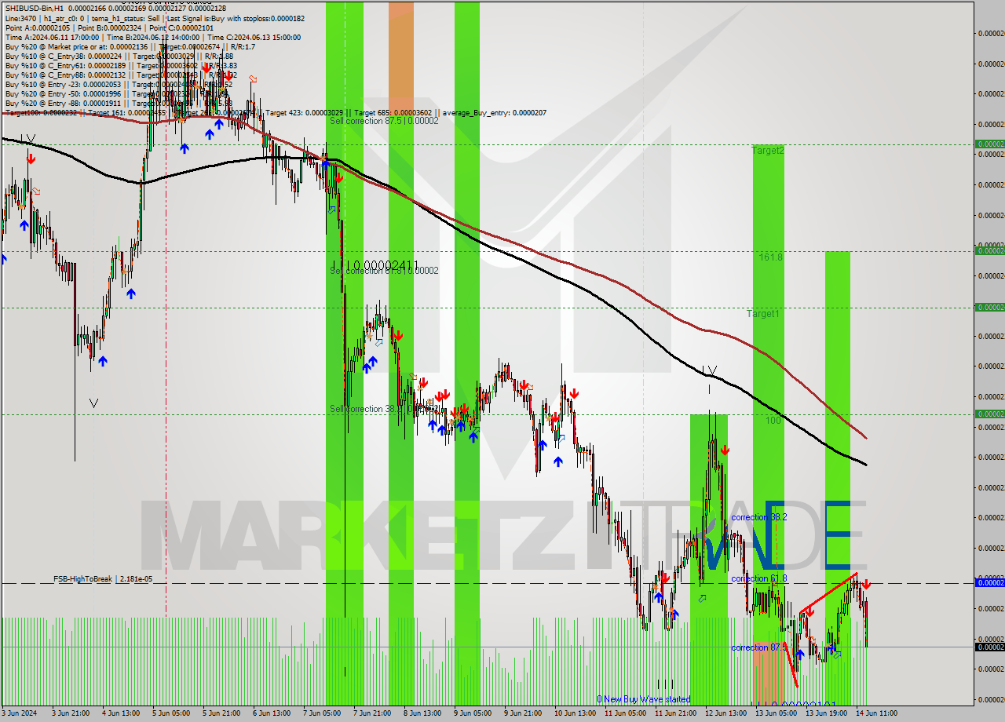Screen dimensions: 1005x722
Task: Click 'Sell correction 87.5 | 0.00002' label
Action: tap(384, 121)
